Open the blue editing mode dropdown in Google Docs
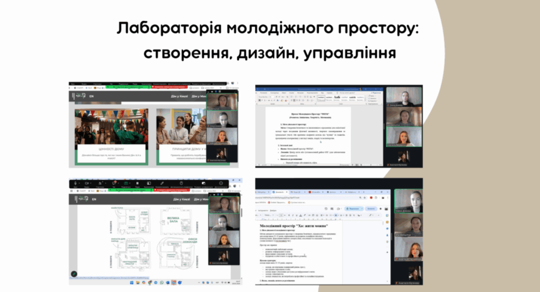Image resolution: width=540 pixels, height=292 pixels. (354, 209)
